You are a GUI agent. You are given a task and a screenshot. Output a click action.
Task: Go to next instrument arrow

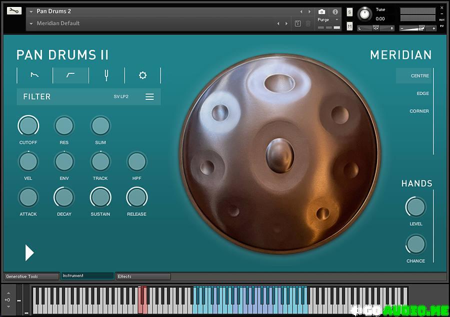pyautogui.click(x=309, y=12)
